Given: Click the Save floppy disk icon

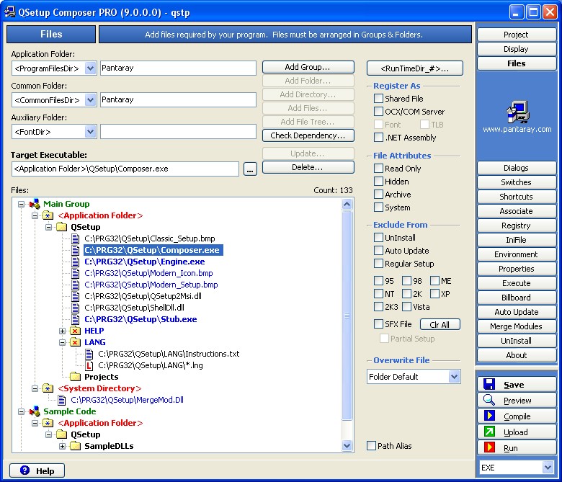Looking at the screenshot, I should [489, 384].
